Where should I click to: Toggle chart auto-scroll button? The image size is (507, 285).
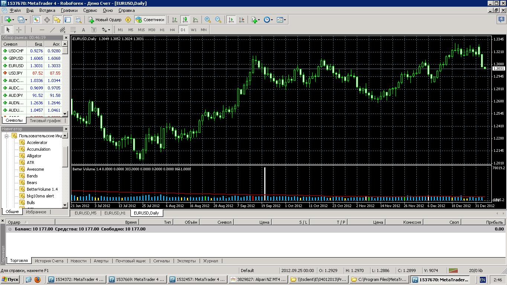point(231,20)
